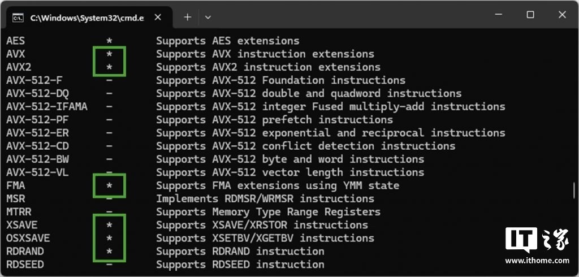This screenshot has height=277, width=579.
Task: Click 'Supports AES extensions' text
Action: click(227, 41)
